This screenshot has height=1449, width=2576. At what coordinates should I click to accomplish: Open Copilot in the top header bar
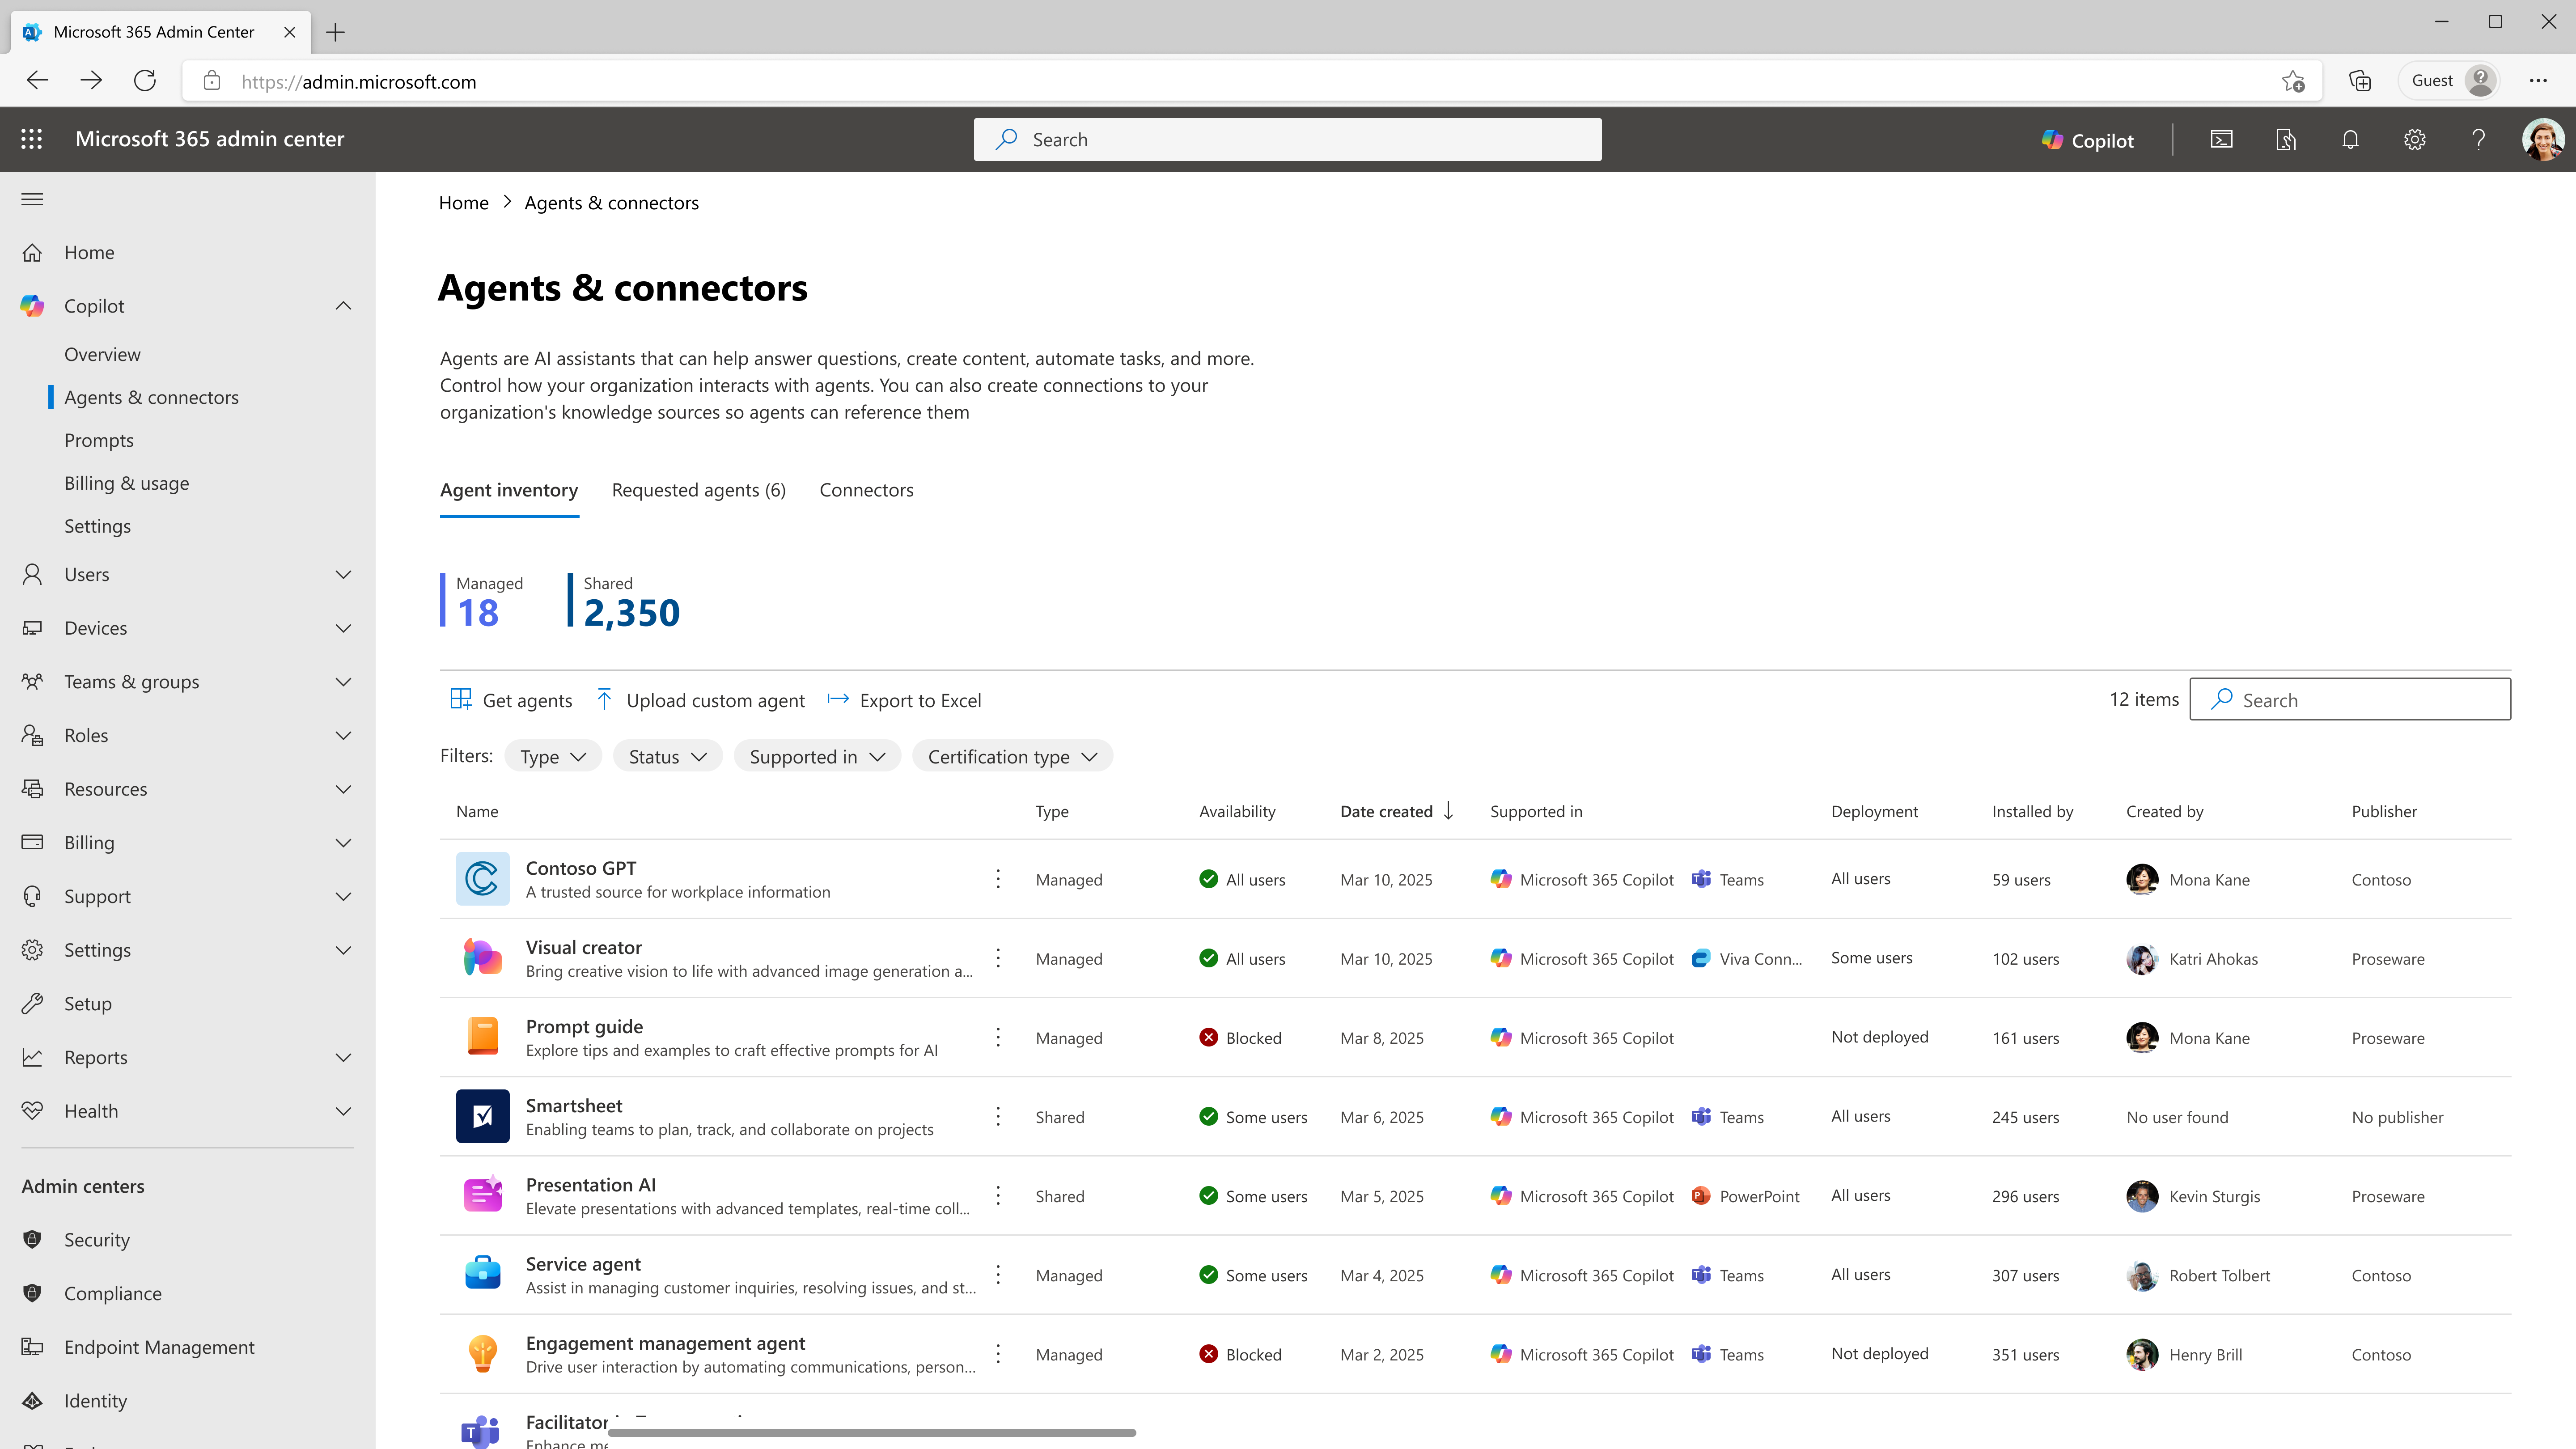(2088, 140)
